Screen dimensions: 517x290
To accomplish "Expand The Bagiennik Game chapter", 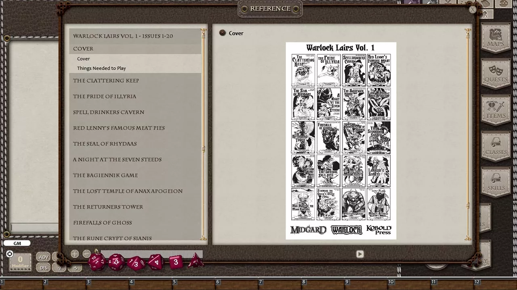I will [135, 175].
